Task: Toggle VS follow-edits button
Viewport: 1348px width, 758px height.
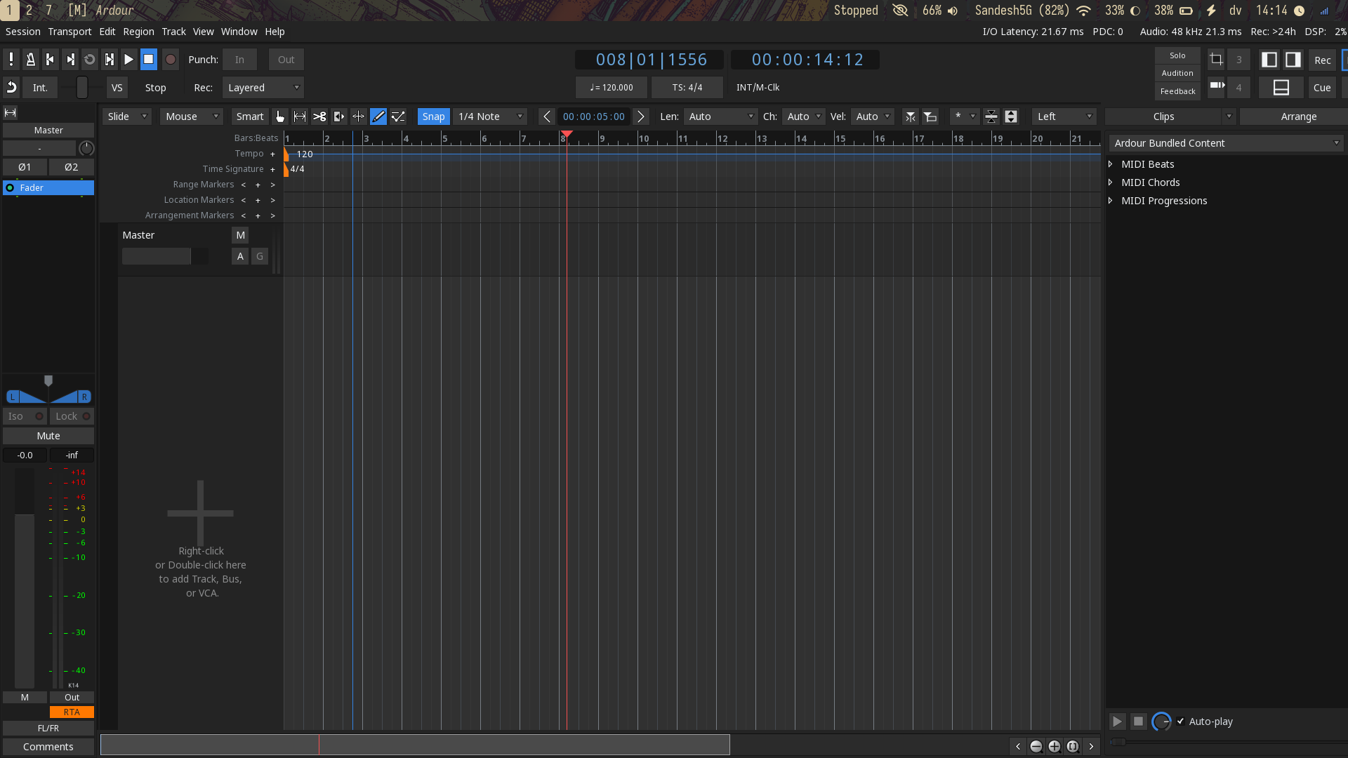Action: 117,88
